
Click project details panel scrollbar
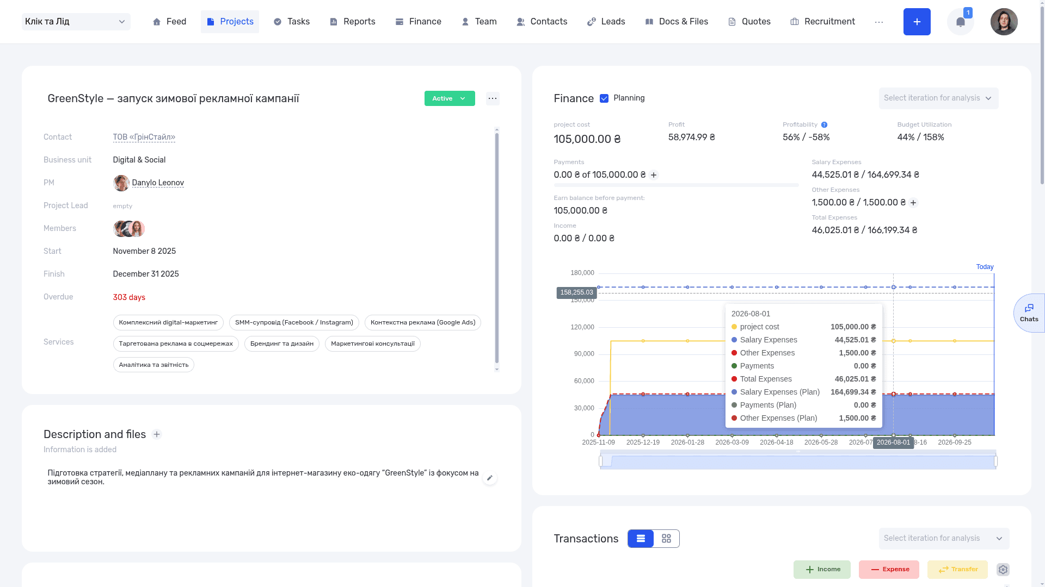tap(497, 248)
